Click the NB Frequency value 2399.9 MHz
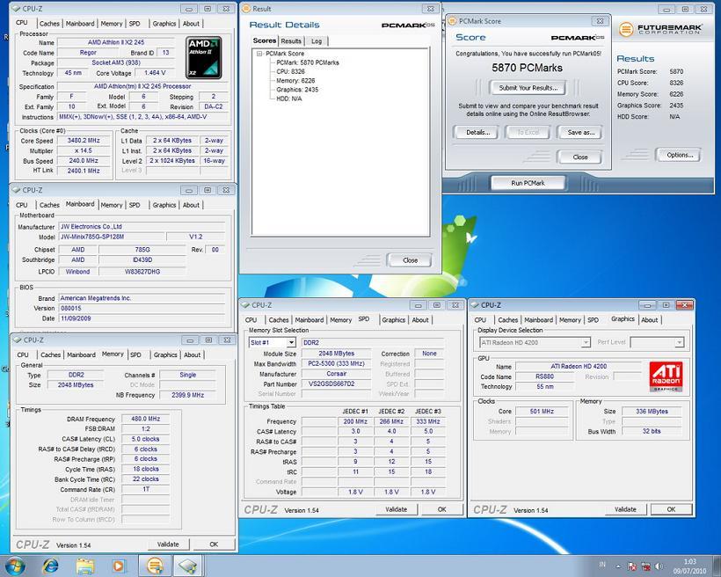Image resolution: width=721 pixels, height=577 pixels. click(x=187, y=395)
